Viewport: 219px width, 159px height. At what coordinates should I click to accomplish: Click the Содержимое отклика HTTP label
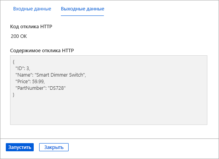click(42, 50)
